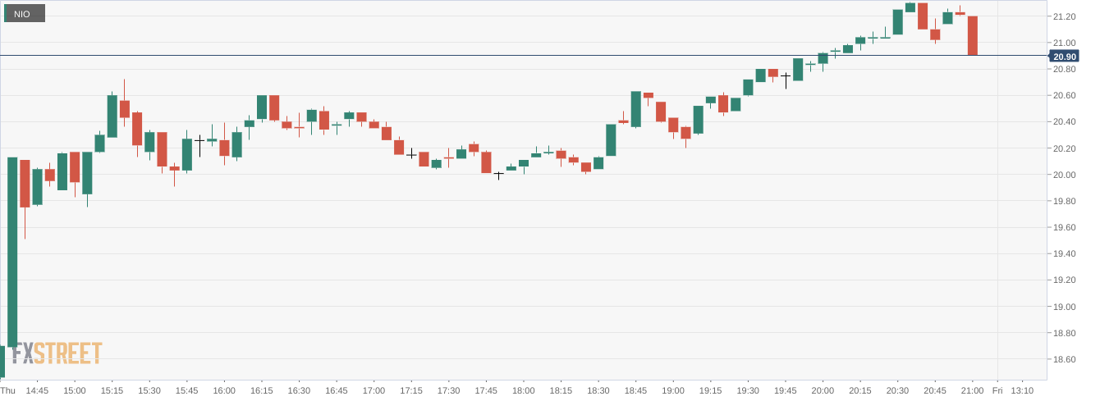Click the 20.00 price axis label

click(1063, 175)
